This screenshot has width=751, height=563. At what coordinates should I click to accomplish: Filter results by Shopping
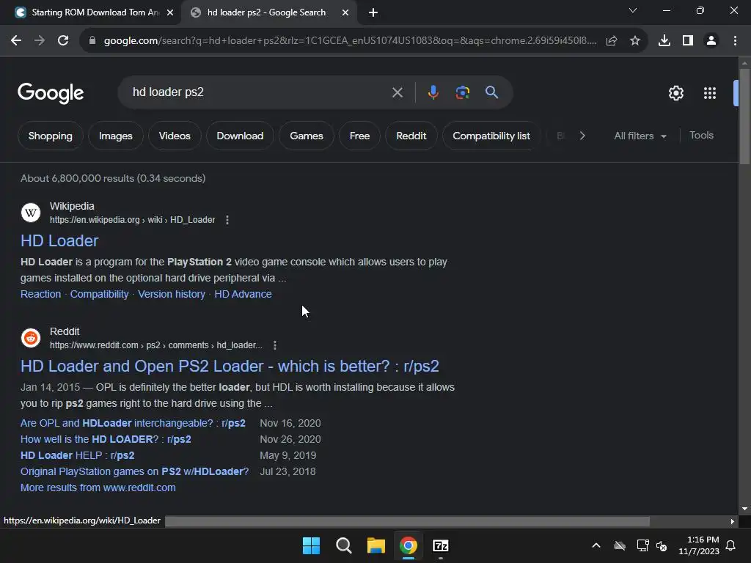51,136
